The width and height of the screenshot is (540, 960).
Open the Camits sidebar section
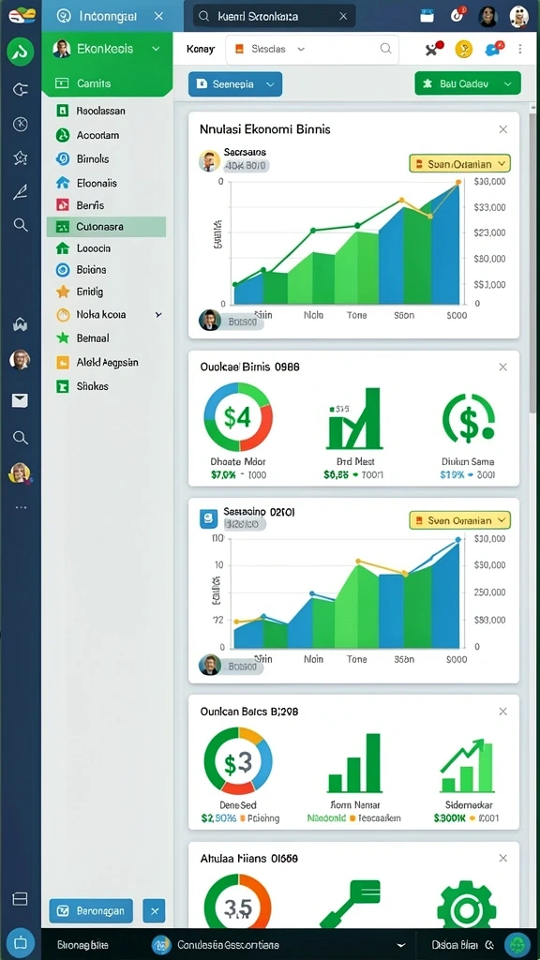107,83
